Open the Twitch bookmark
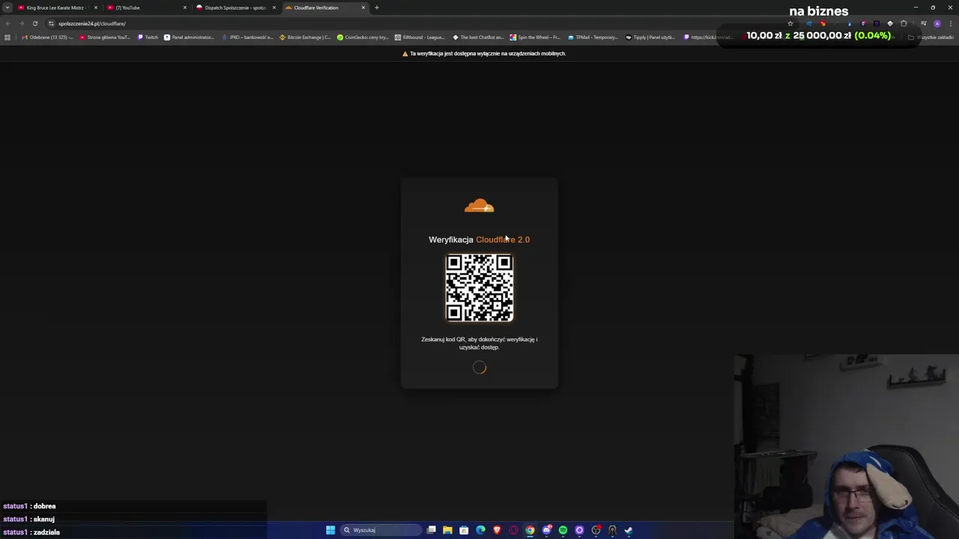 pyautogui.click(x=148, y=37)
